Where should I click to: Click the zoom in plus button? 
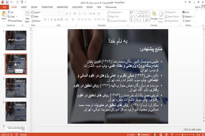pyautogui.click(x=194, y=135)
